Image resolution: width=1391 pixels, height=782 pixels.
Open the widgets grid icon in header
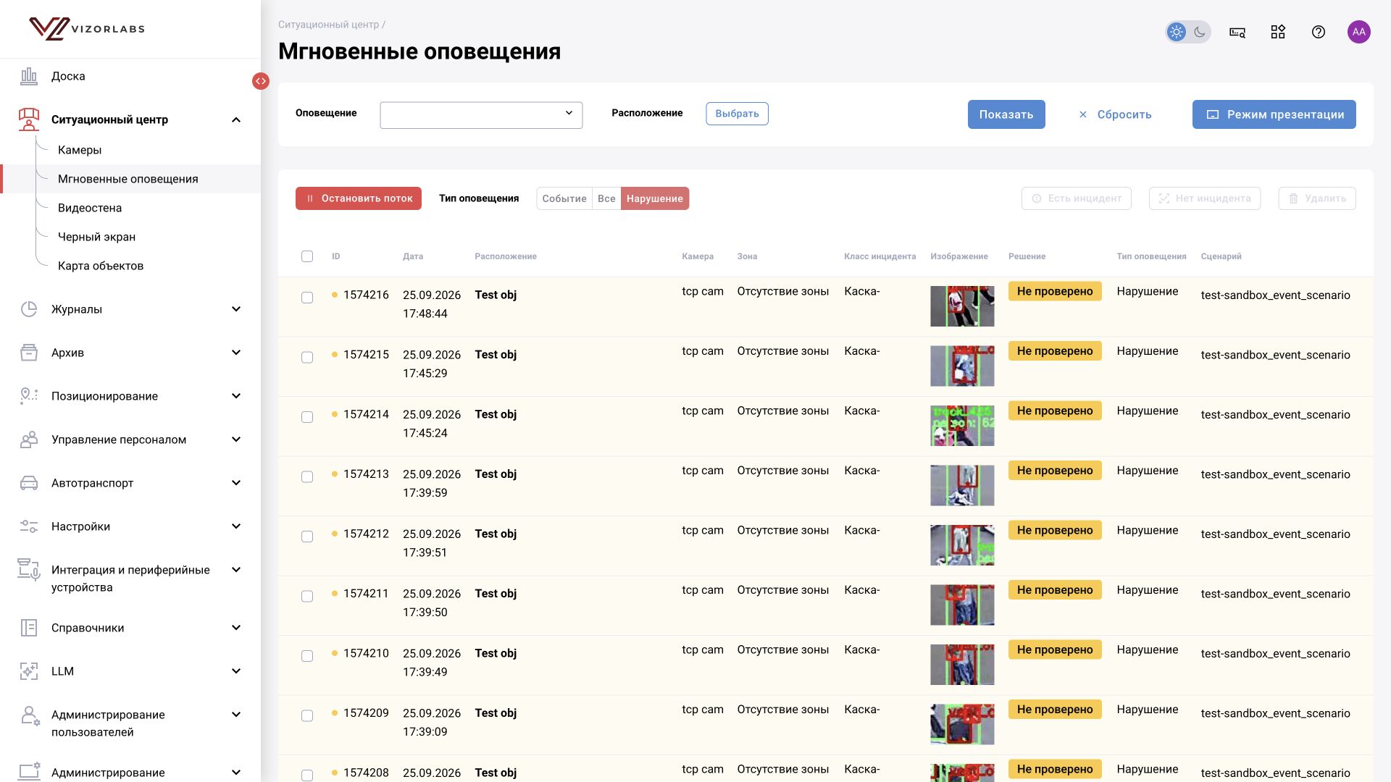[x=1278, y=32]
